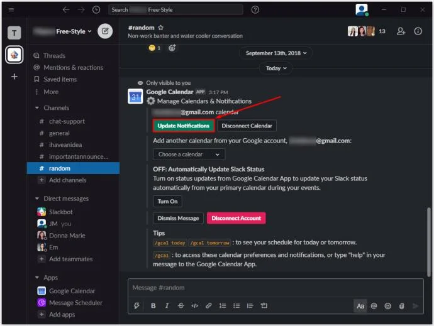Attach a file with the paperclip
434x326 pixels.
click(402, 306)
